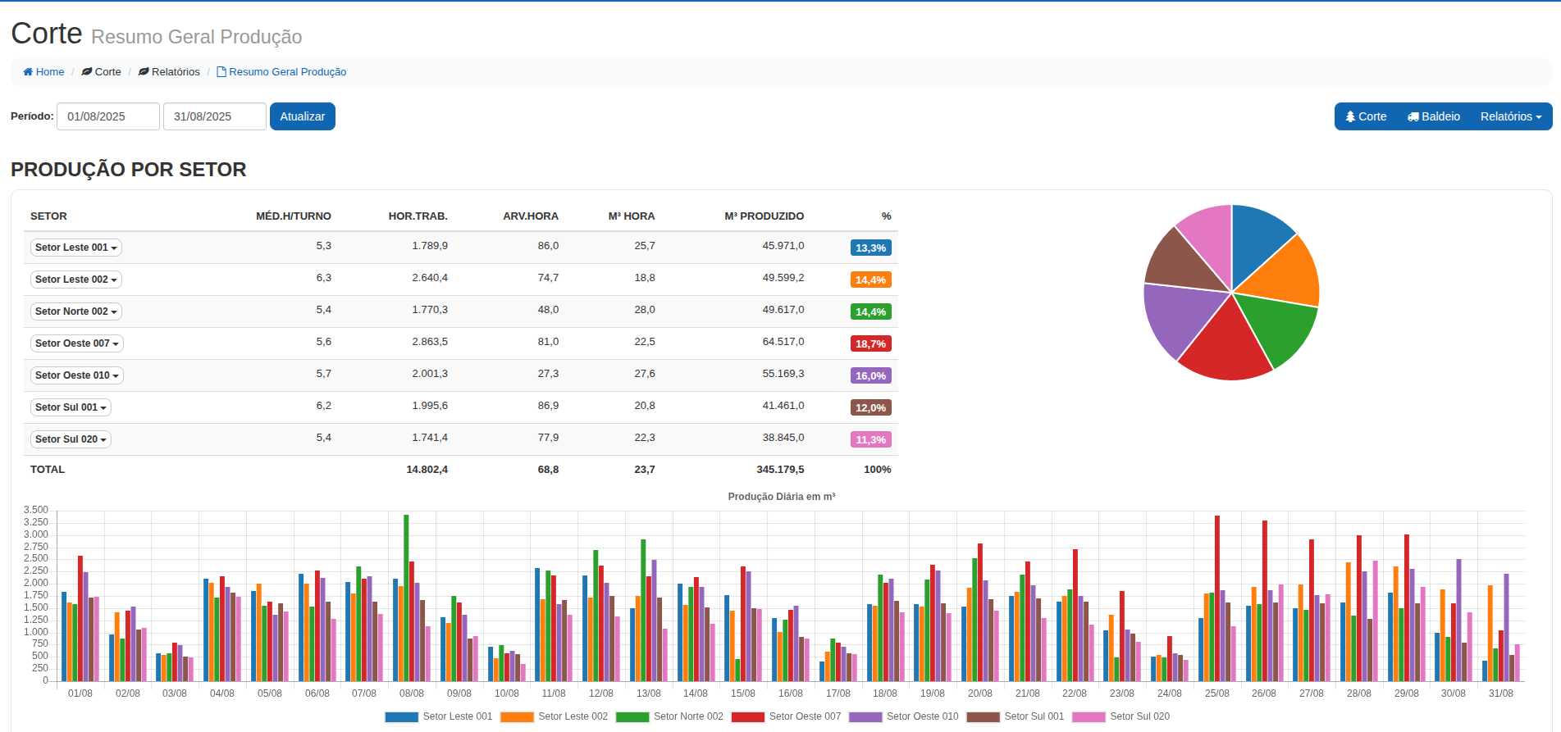The image size is (1561, 732).
Task: Toggle Setor Sul 020 legend entry
Action: pos(1121,716)
